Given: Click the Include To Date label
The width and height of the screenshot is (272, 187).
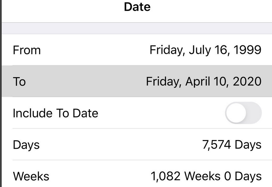Looking at the screenshot, I should (55, 113).
